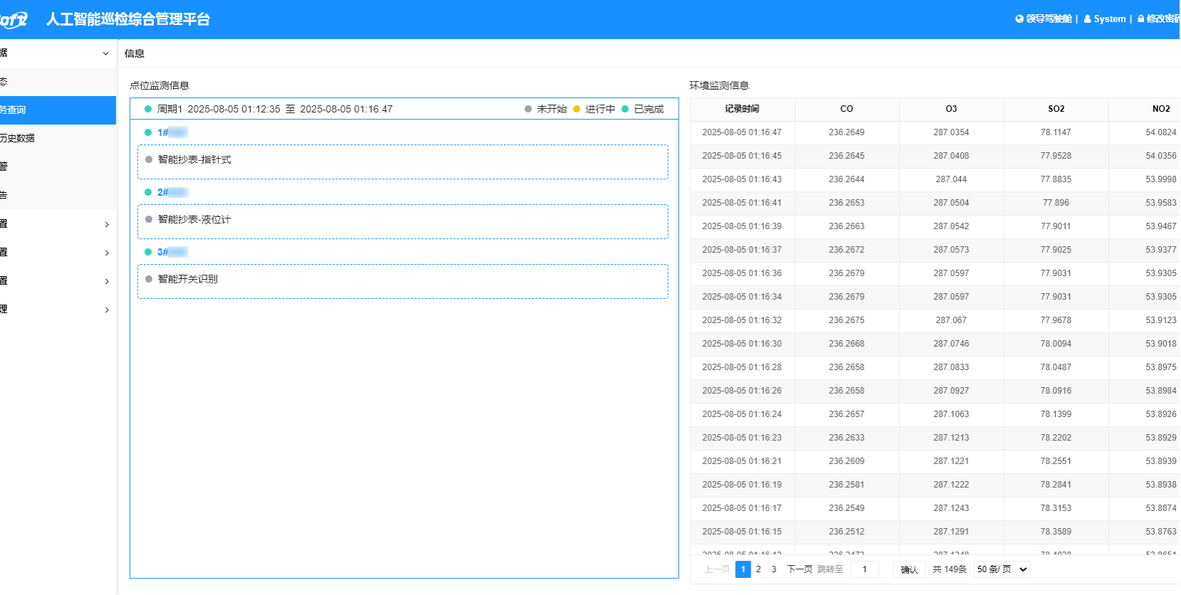Click the 跳转至 page number input
The height and width of the screenshot is (595, 1181).
[x=865, y=569]
